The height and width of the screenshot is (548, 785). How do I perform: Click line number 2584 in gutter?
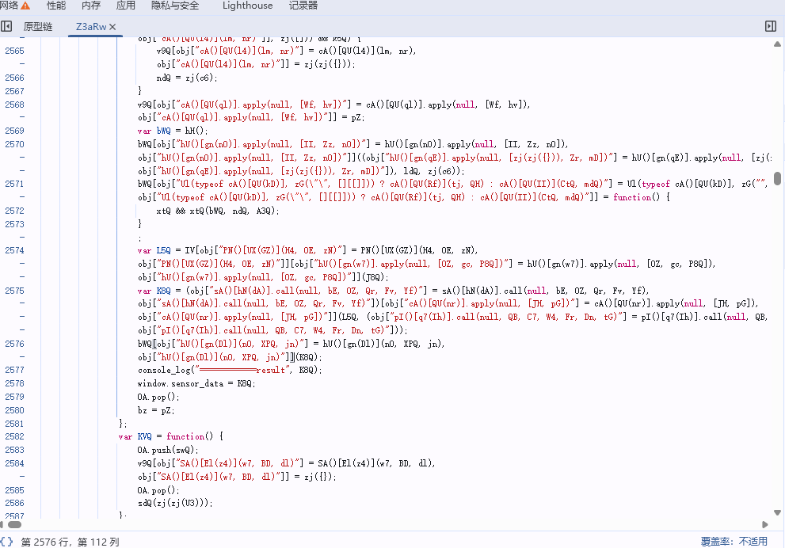click(14, 463)
